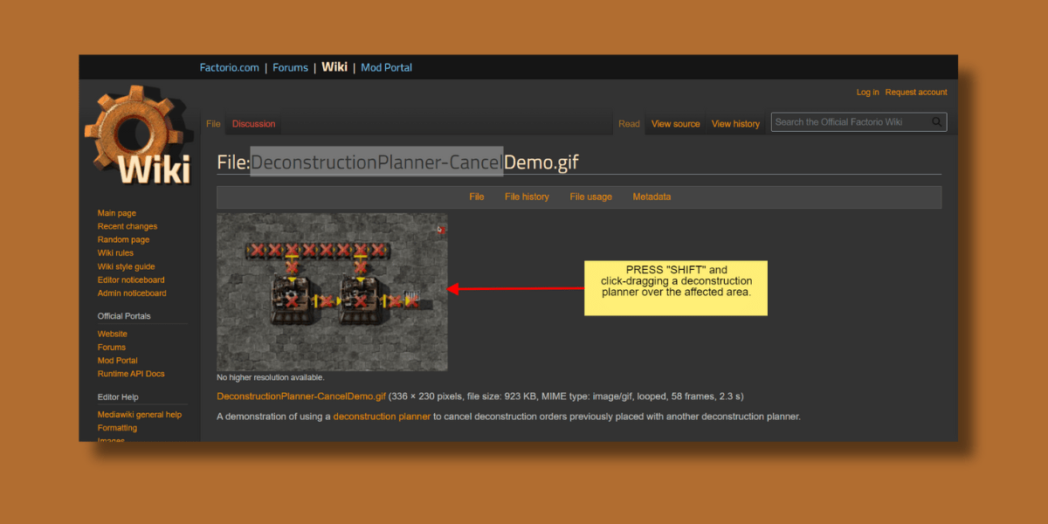Select the File page tab
The height and width of the screenshot is (524, 1048).
coord(213,124)
